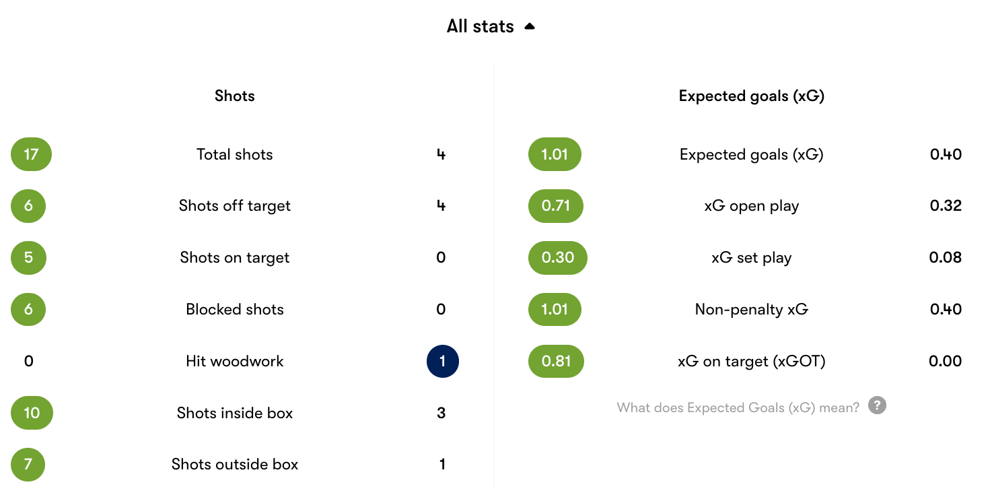Select the 0.81 xG on target badge

coord(556,361)
